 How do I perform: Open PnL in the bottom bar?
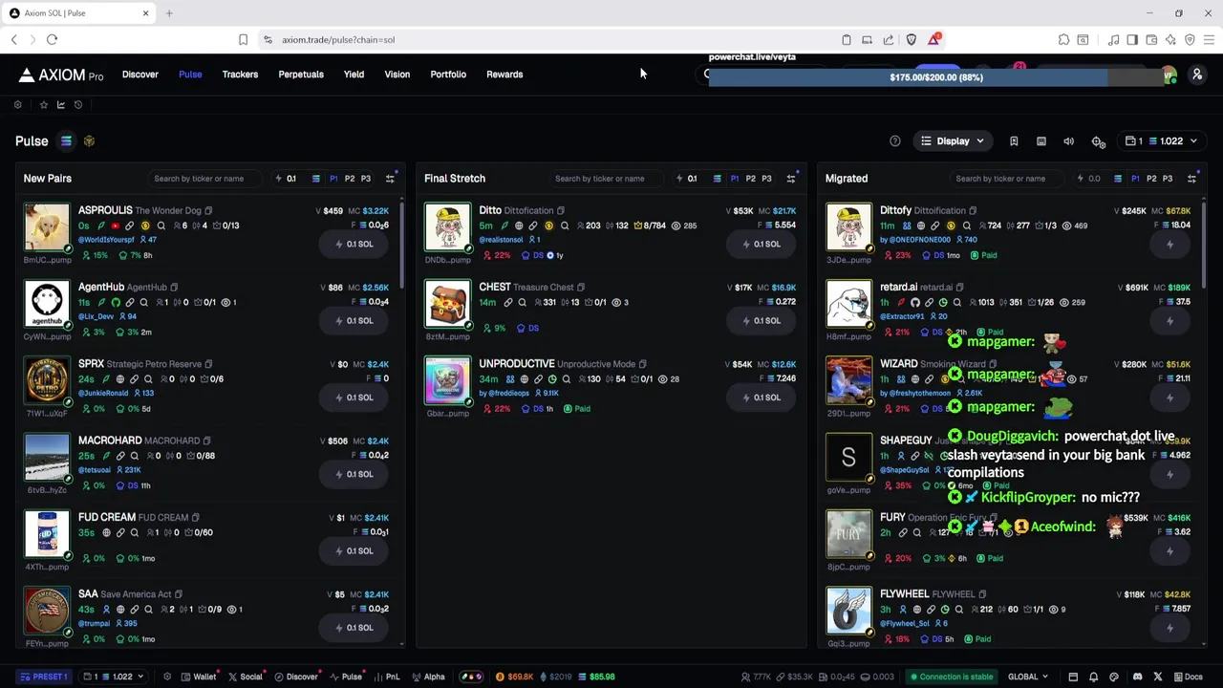385,677
